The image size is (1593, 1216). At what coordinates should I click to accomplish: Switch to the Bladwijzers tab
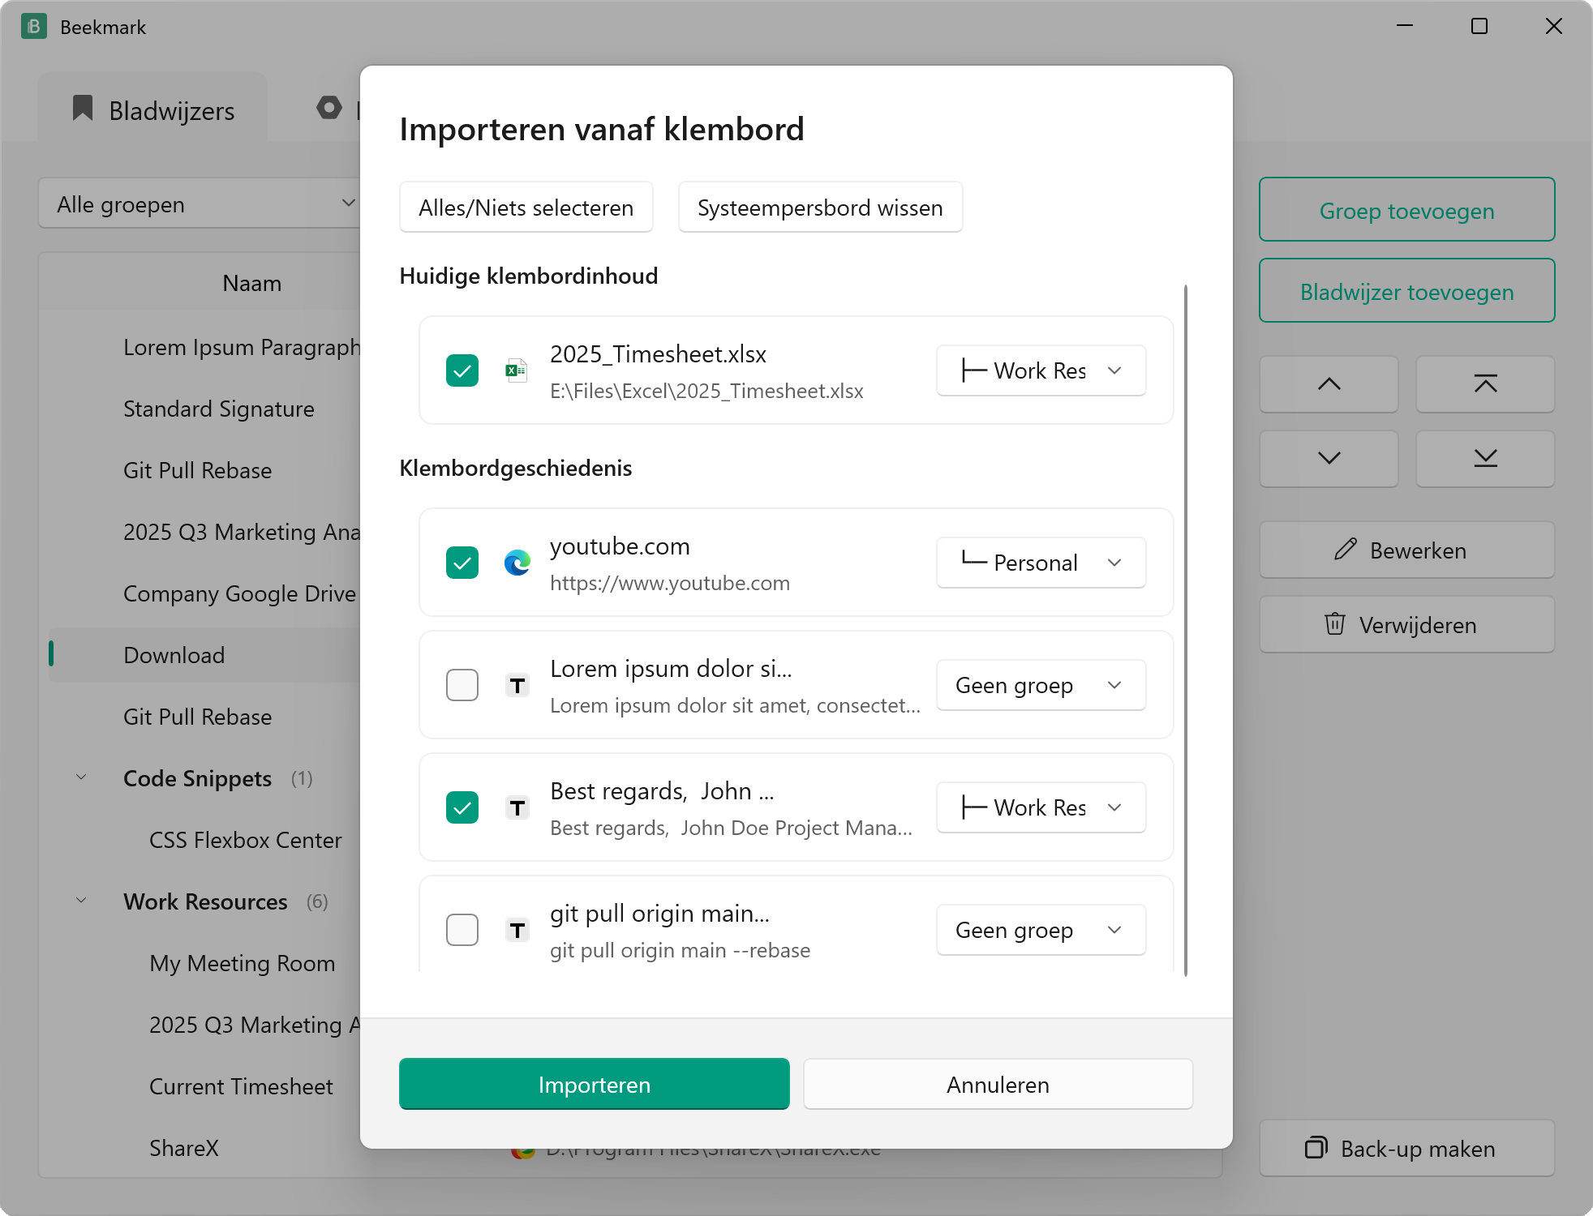(153, 110)
